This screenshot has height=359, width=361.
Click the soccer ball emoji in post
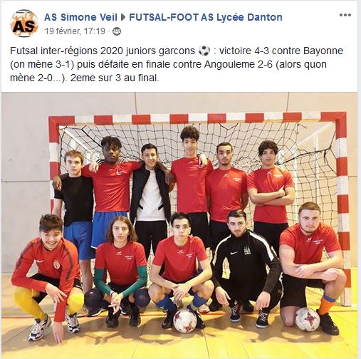pos(204,51)
